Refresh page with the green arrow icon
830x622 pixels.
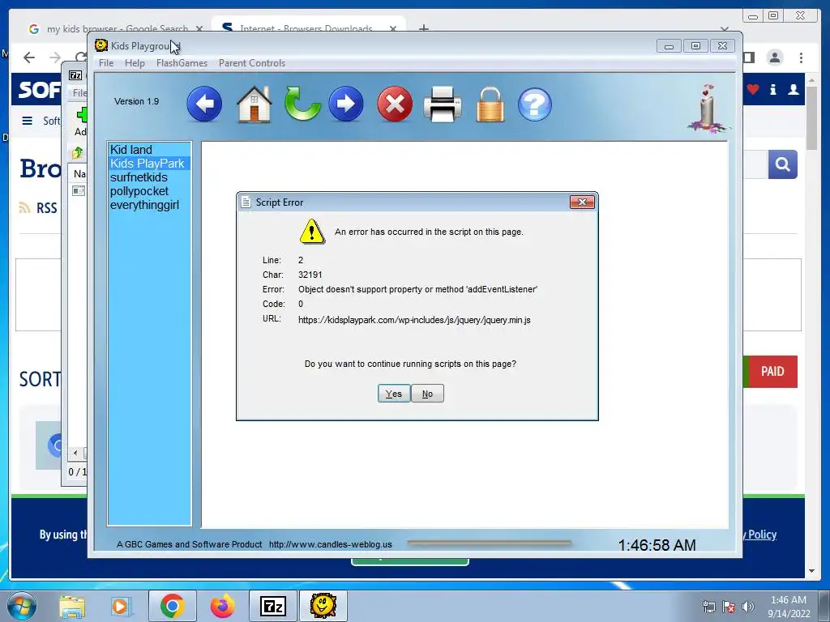[x=302, y=104]
